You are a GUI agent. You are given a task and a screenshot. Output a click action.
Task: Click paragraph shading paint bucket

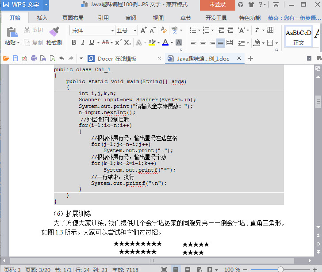(257, 43)
